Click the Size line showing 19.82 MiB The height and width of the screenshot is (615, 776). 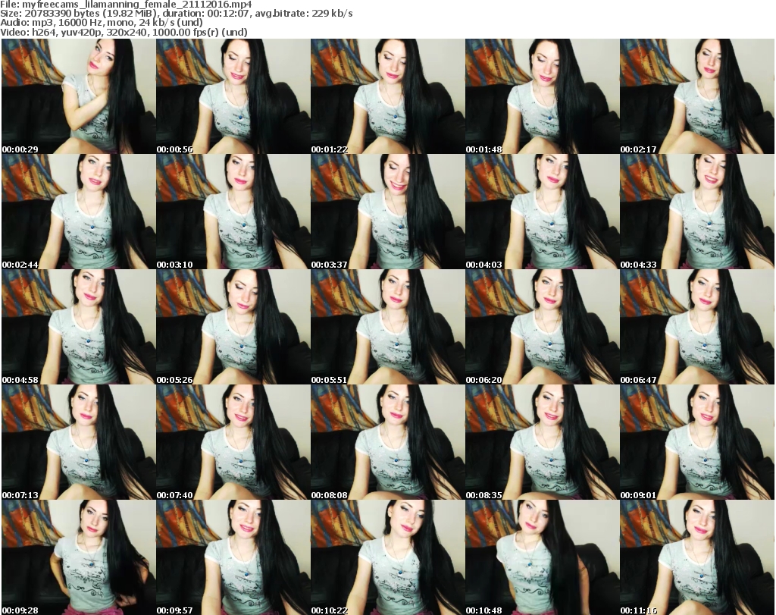pos(176,14)
